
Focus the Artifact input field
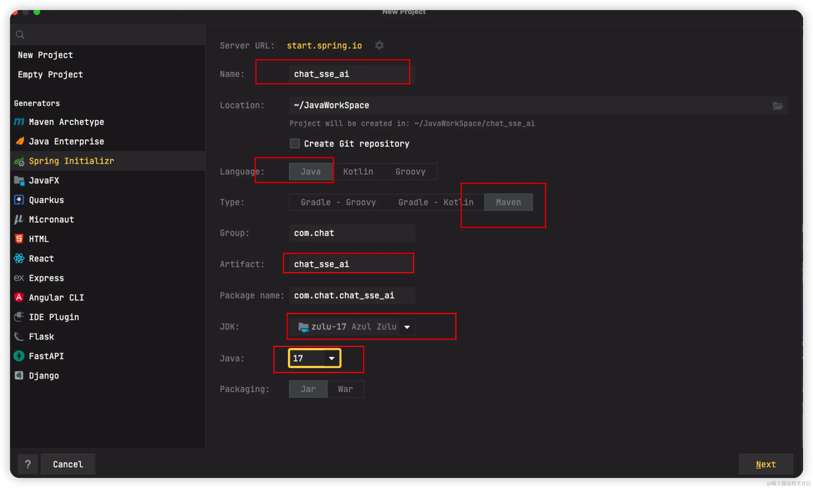pyautogui.click(x=352, y=264)
